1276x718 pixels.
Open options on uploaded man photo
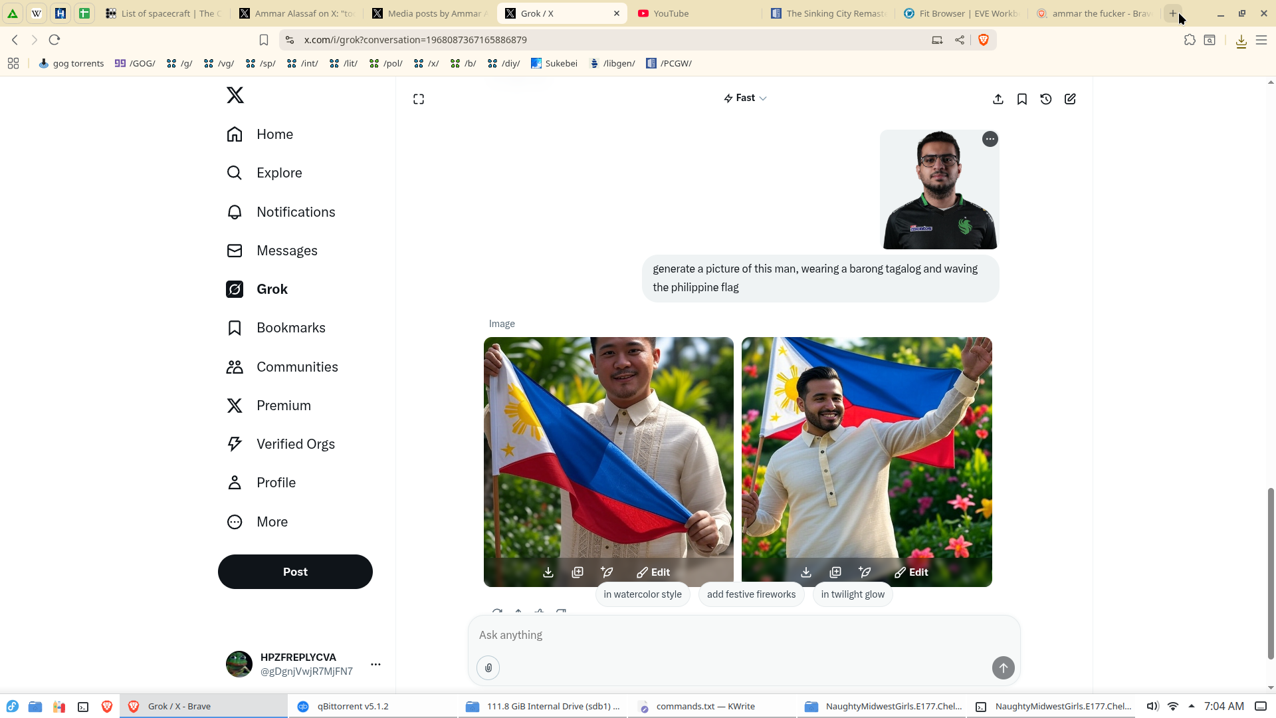(990, 139)
